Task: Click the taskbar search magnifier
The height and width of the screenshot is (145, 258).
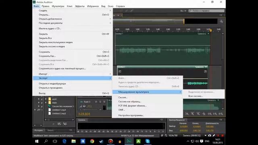Action: coord(46,141)
